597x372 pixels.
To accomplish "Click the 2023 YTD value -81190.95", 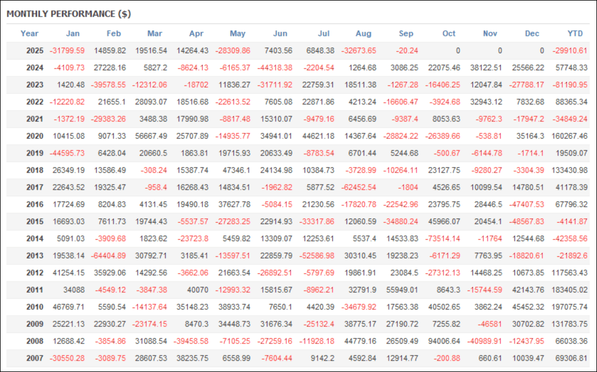I will pyautogui.click(x=571, y=84).
